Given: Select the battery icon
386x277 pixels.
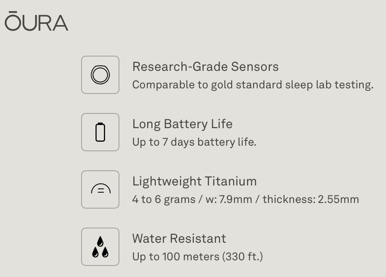Looking at the screenshot, I should [x=100, y=132].
